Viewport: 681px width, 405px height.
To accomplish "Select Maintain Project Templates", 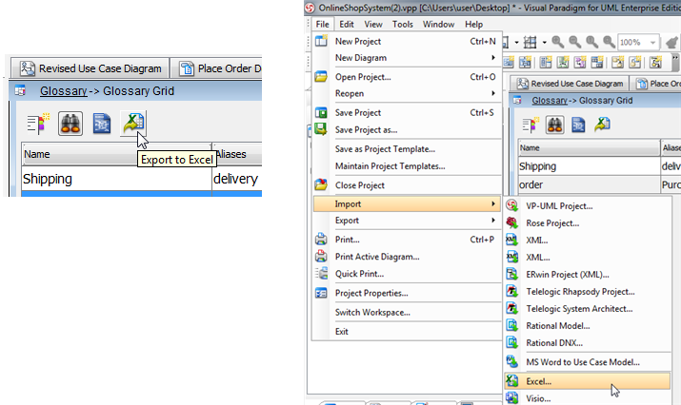I will pos(407,166).
